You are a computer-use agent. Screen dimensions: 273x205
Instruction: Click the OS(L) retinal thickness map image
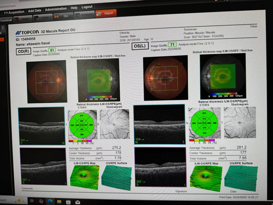223,76
